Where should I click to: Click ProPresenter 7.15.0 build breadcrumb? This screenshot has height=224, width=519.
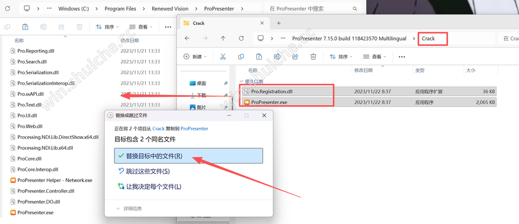pos(349,39)
